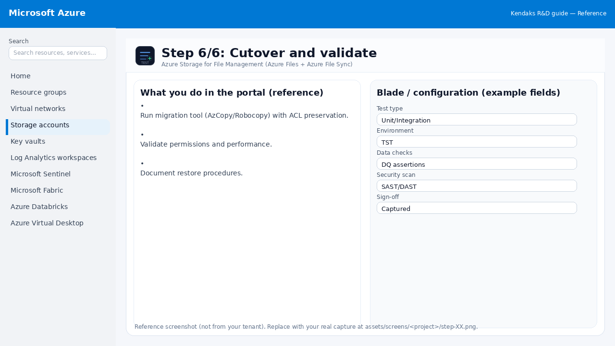Click the Azure Storage for File Management subtitle

(257, 64)
